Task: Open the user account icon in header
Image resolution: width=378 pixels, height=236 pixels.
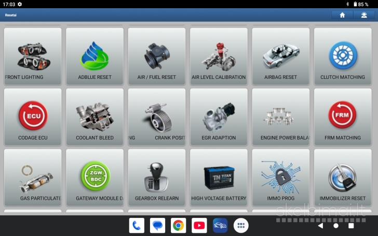Action: pyautogui.click(x=364, y=15)
